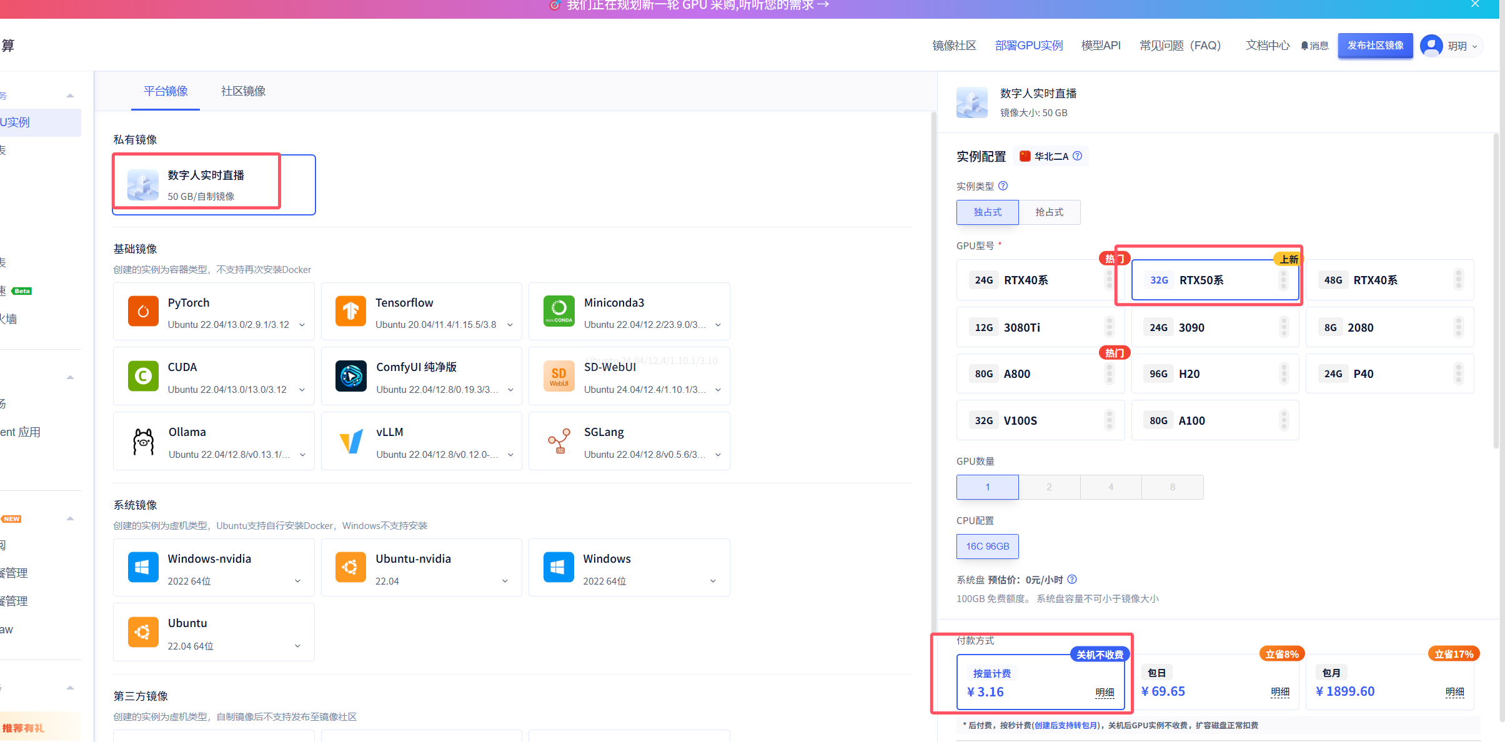Click the help icon beside 系统盘 预估价
This screenshot has height=742, width=1505.
click(x=1072, y=580)
